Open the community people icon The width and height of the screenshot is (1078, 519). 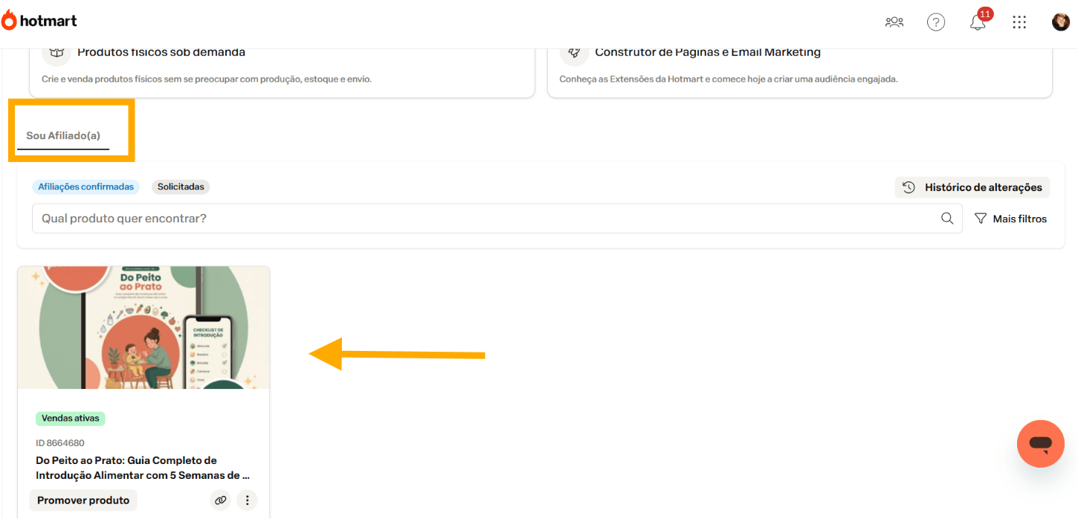(x=894, y=22)
